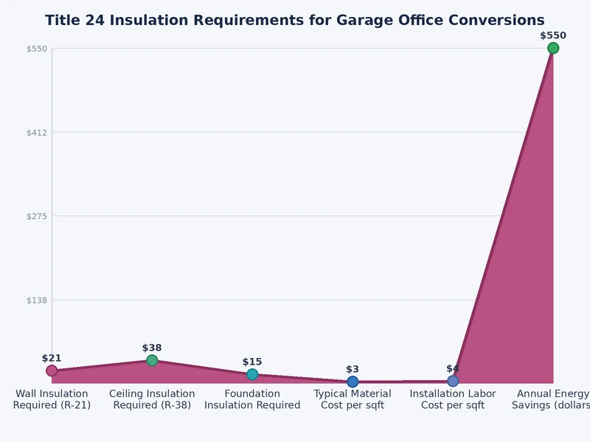
Task: Click the "Installation Labor Cost per sqft" label
Action: [x=453, y=399]
